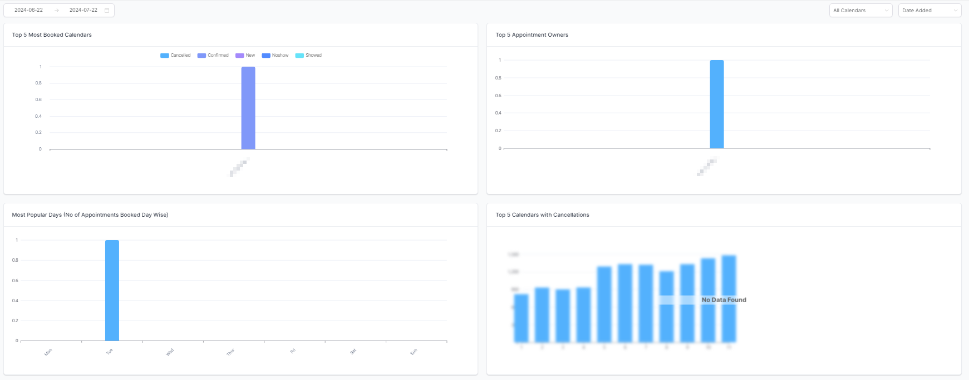Click the Mon label on the days axis
The image size is (969, 380).
(48, 352)
